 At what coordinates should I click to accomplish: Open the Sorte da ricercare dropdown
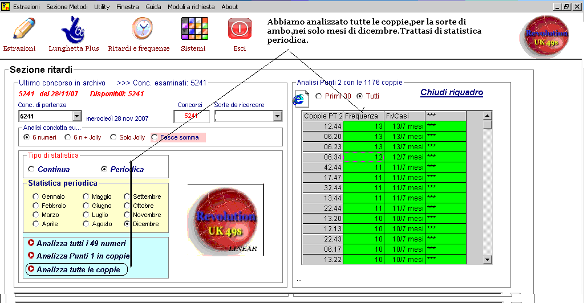tap(278, 116)
